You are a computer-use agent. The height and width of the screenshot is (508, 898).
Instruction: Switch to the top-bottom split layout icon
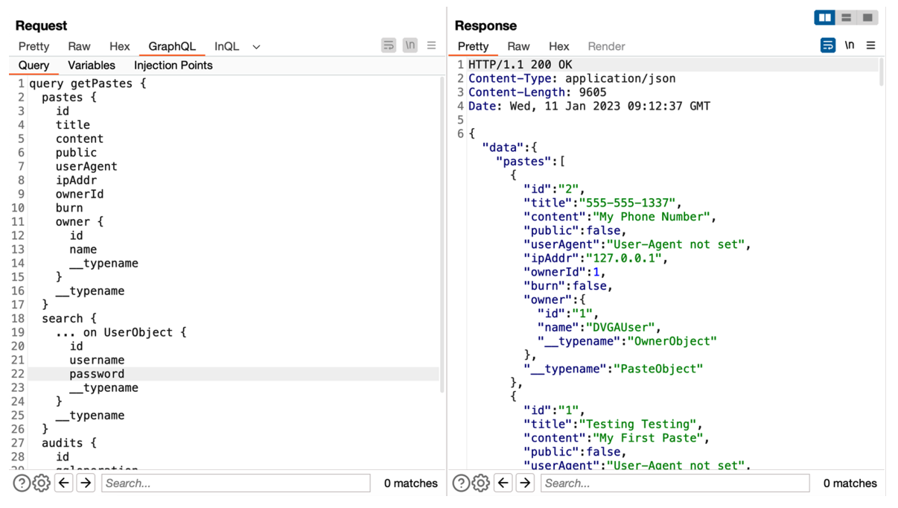[x=846, y=18]
